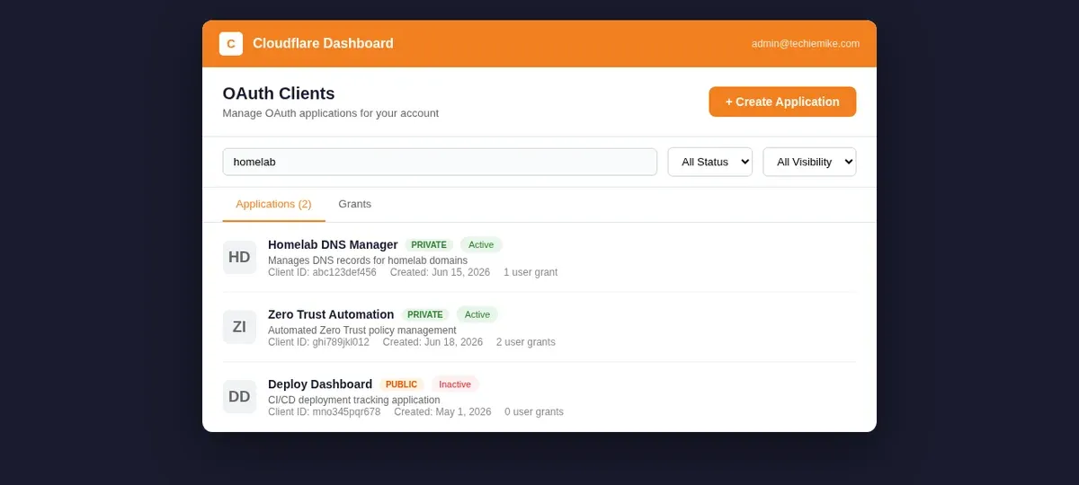Focus the search field containing homelab
The width and height of the screenshot is (1079, 485).
tap(440, 162)
